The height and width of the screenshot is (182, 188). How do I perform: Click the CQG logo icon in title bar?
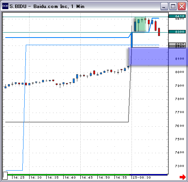[x=5, y=6]
